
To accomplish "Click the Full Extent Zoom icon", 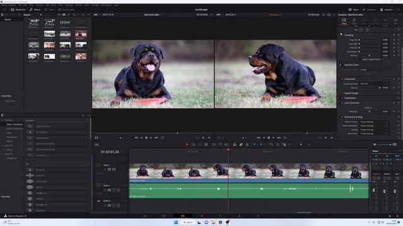I will click(x=271, y=144).
